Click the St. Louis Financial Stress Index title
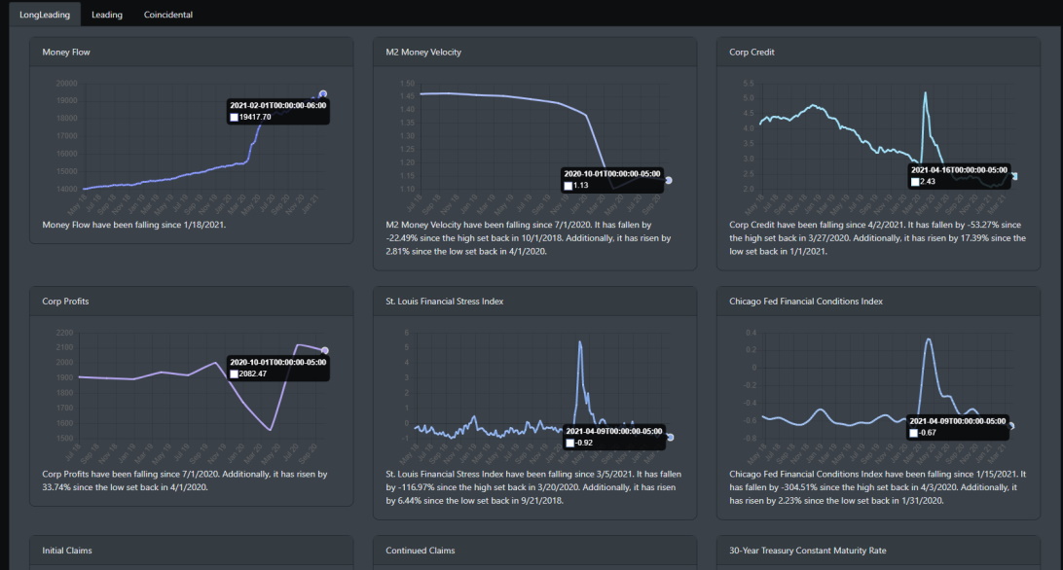1063x570 pixels. tap(445, 302)
